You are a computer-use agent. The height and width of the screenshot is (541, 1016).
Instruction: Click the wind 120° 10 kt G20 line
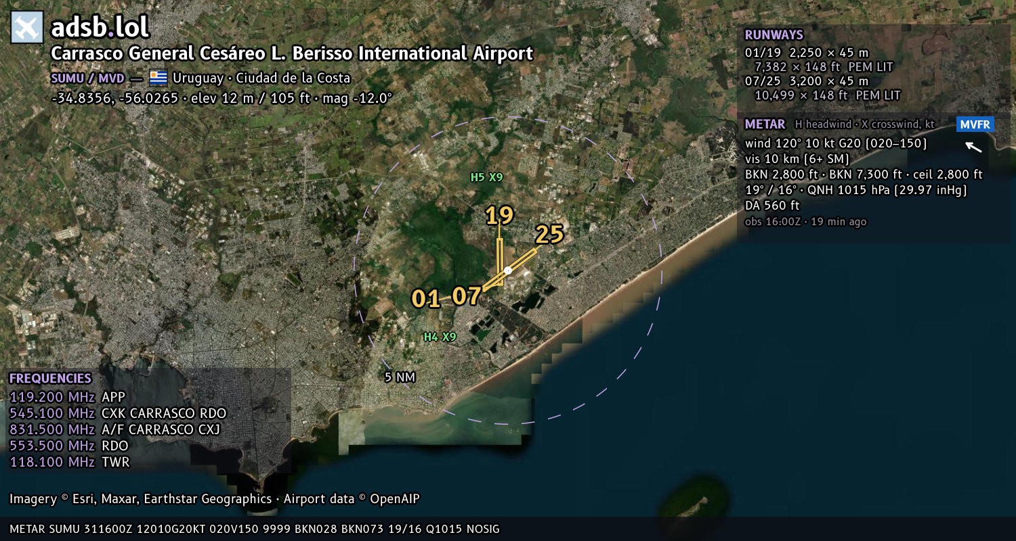(x=836, y=143)
